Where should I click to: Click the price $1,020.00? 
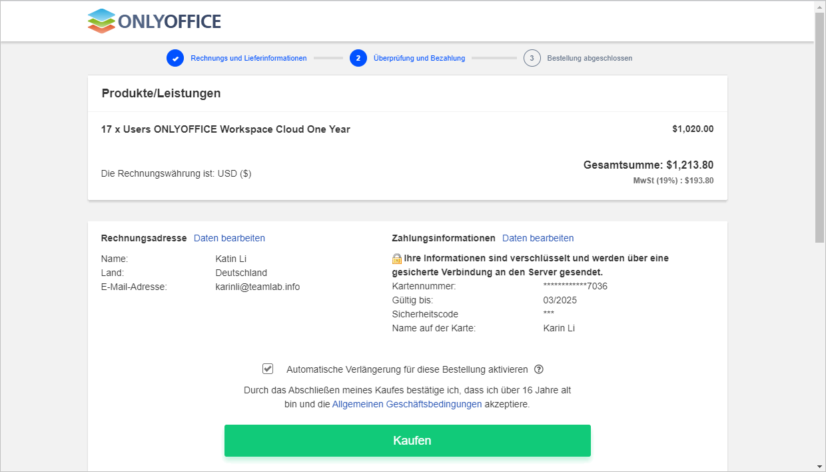point(693,129)
